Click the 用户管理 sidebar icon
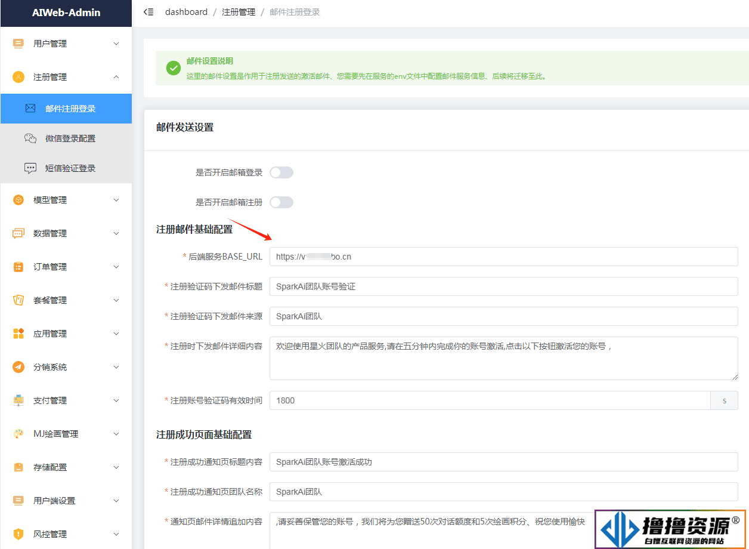 (x=18, y=44)
